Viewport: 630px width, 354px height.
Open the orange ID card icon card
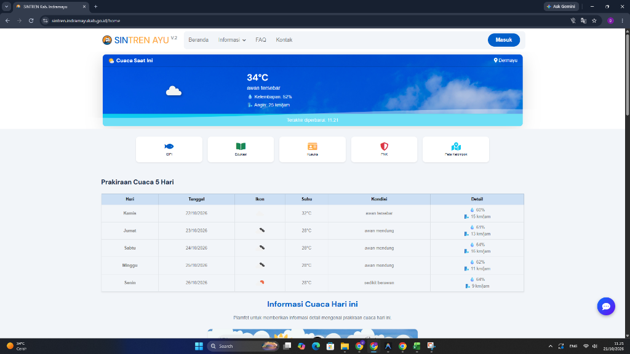(x=313, y=149)
